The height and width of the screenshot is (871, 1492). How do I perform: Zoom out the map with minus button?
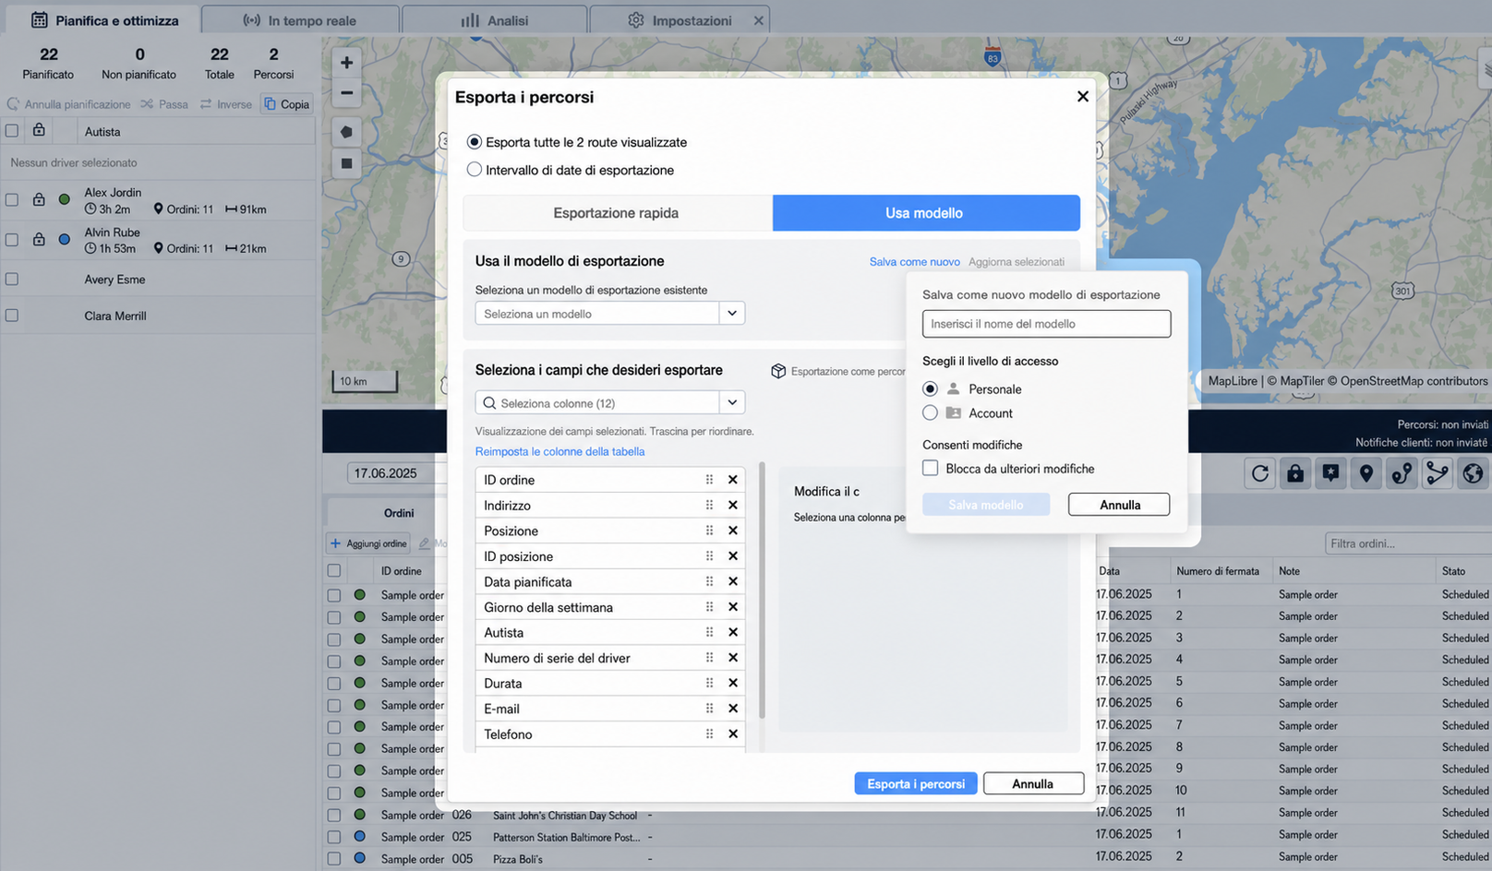pos(346,93)
